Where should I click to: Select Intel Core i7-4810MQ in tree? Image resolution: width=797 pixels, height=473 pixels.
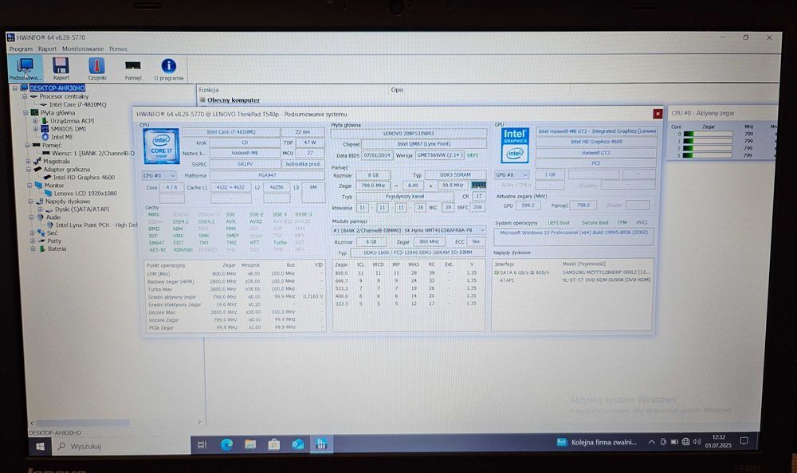click(78, 104)
